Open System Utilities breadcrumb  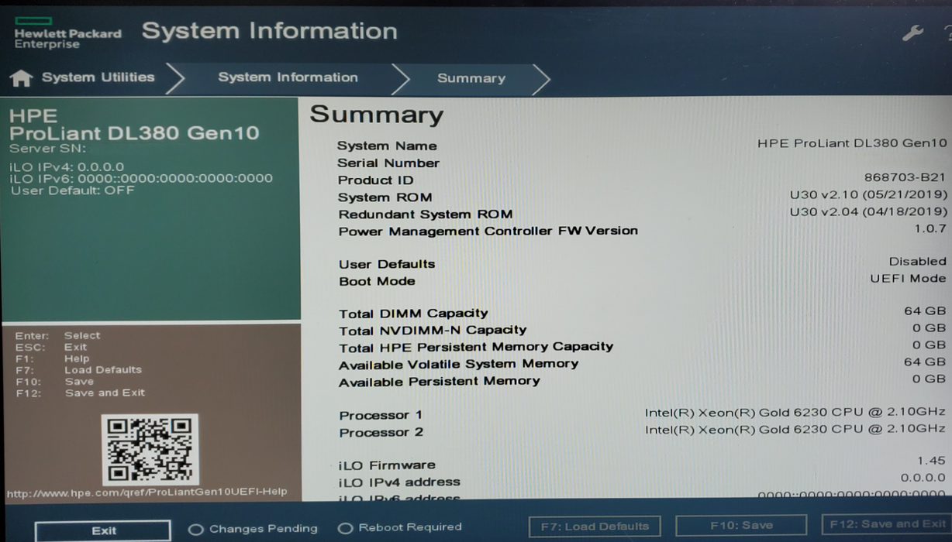98,77
